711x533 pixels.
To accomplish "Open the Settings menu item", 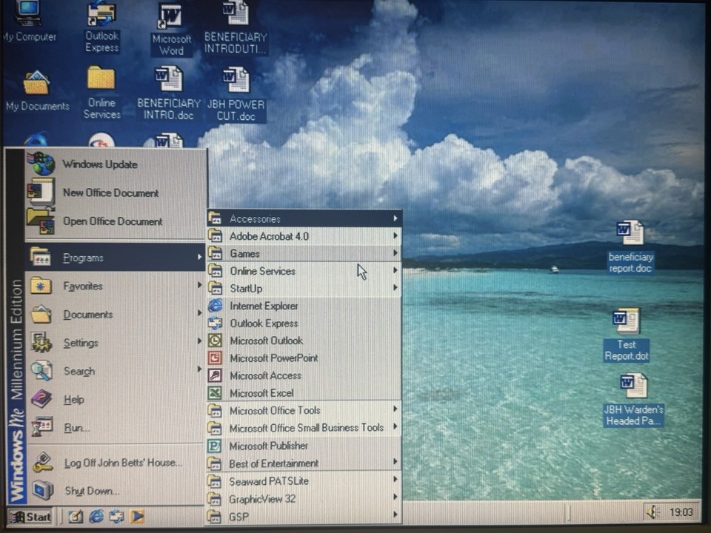I will [x=81, y=342].
